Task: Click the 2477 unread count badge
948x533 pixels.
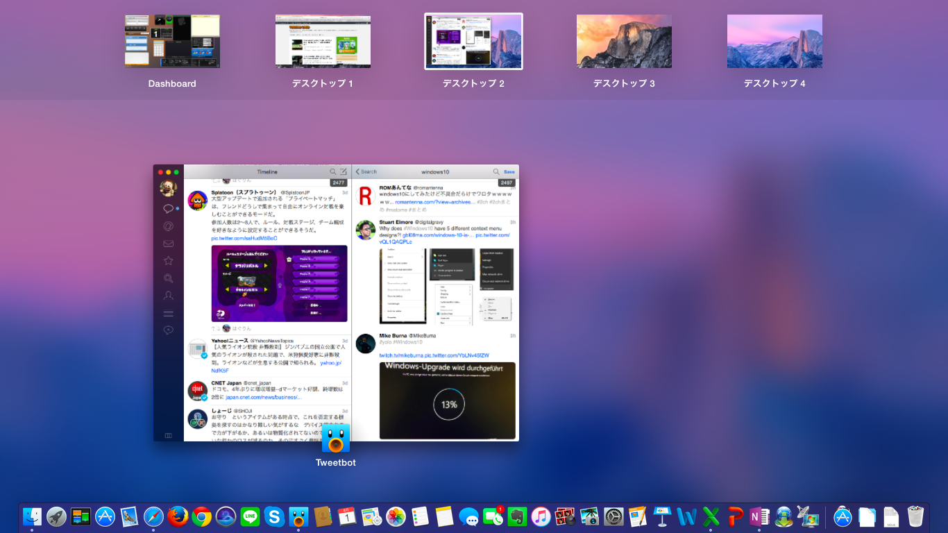Action: (339, 183)
